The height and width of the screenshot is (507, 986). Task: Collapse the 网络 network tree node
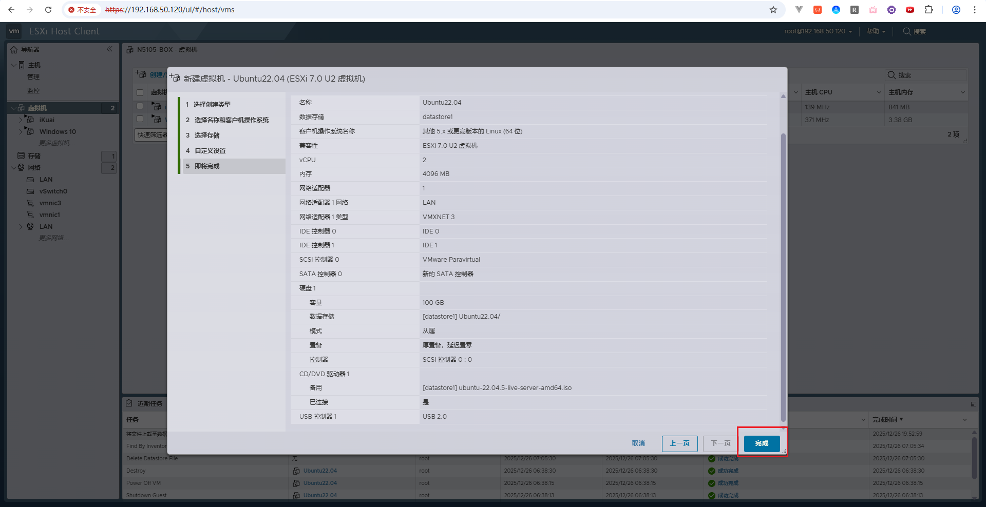coord(13,168)
